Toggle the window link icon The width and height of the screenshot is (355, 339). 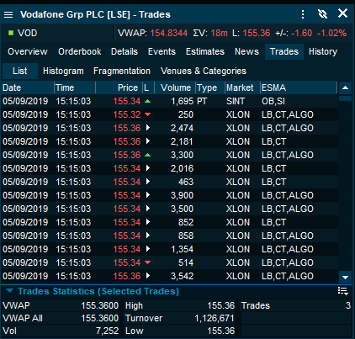click(x=322, y=13)
